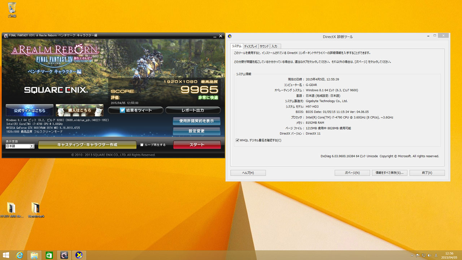Minimize the DirectX diagnostic tool window
Screen dimensions: 462x260
(428, 36)
